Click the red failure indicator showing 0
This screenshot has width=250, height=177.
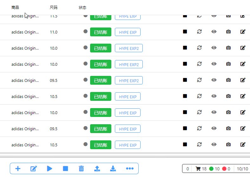coord(226,169)
